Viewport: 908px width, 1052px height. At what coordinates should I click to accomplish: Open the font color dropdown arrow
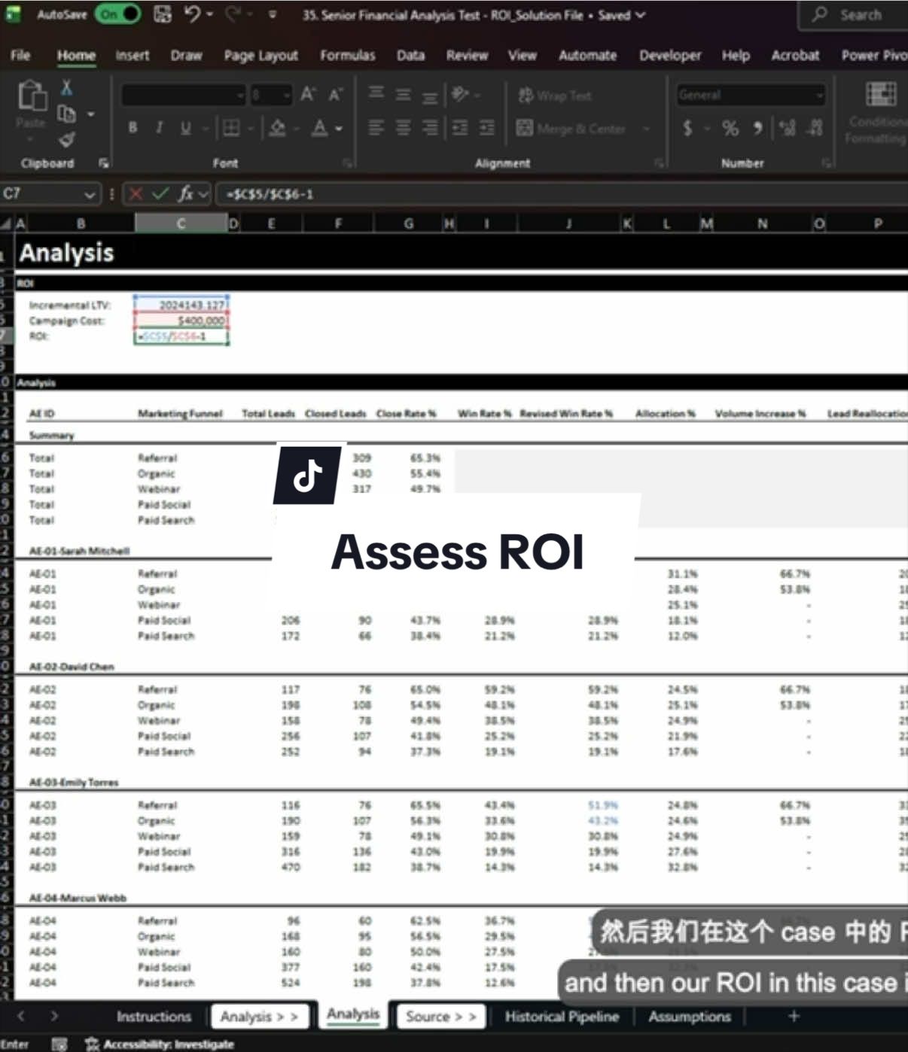click(x=339, y=129)
